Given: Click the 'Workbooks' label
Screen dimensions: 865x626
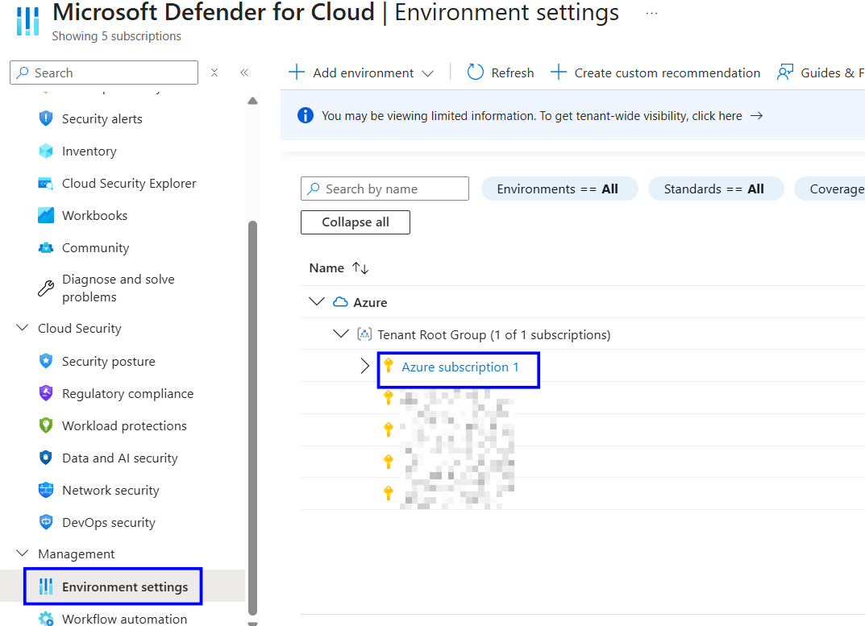Looking at the screenshot, I should pos(94,215).
